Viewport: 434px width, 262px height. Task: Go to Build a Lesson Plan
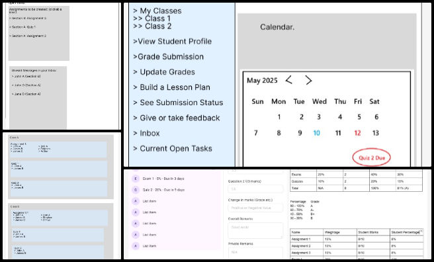coord(171,87)
